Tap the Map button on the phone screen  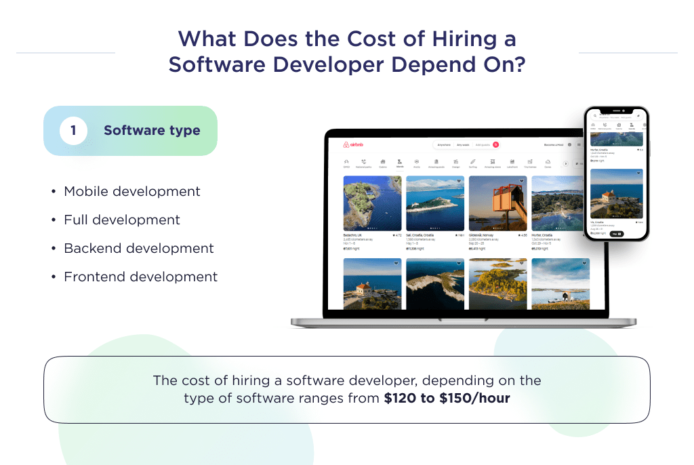(x=615, y=233)
